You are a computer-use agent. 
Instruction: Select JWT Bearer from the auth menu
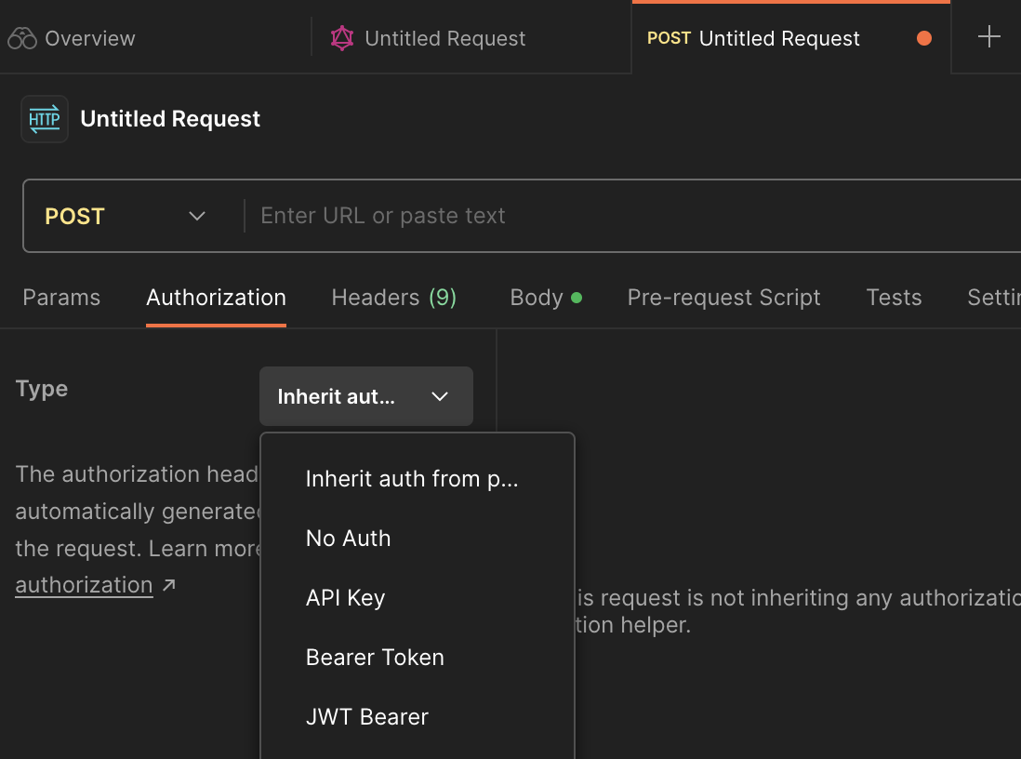pos(366,716)
